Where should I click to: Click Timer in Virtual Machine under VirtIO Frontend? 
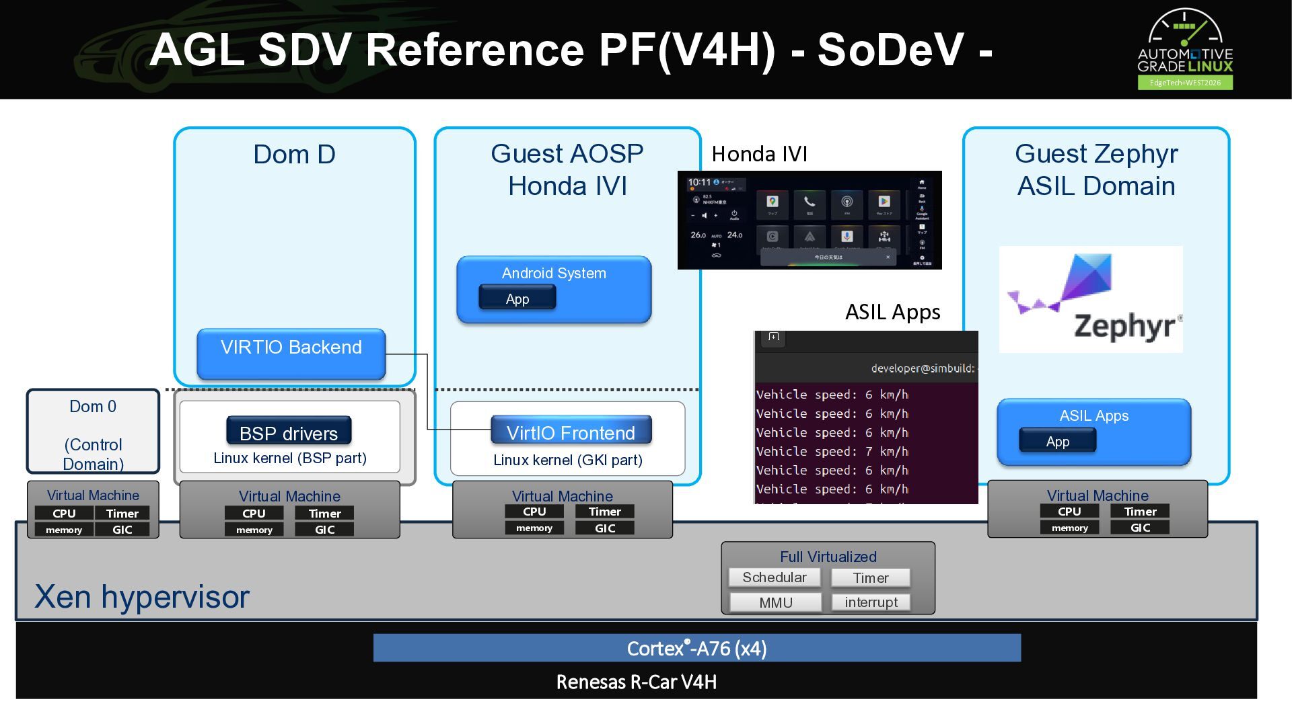coord(604,512)
